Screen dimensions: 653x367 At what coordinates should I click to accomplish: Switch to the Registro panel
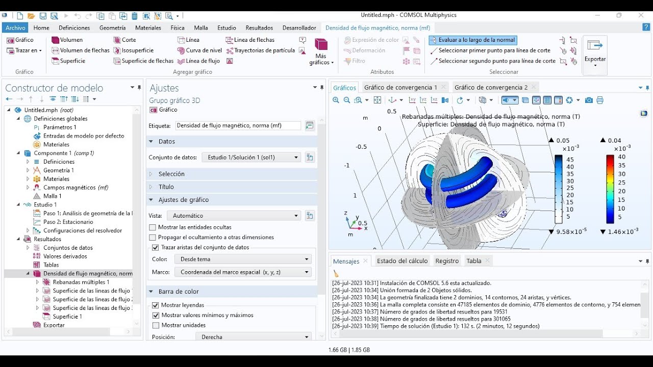[x=447, y=260]
